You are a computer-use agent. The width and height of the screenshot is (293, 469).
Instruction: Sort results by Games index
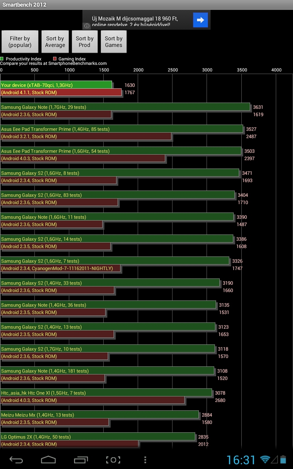[x=114, y=42]
